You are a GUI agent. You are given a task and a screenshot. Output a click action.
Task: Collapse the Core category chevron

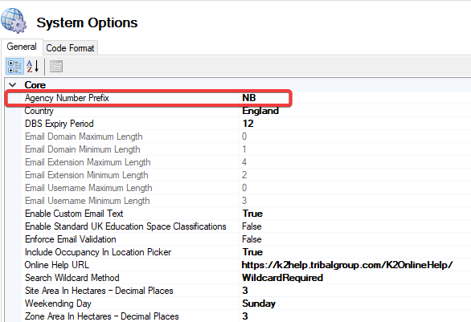[13, 85]
